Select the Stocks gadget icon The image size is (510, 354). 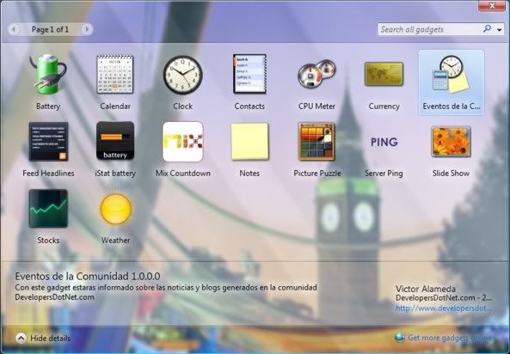click(48, 209)
